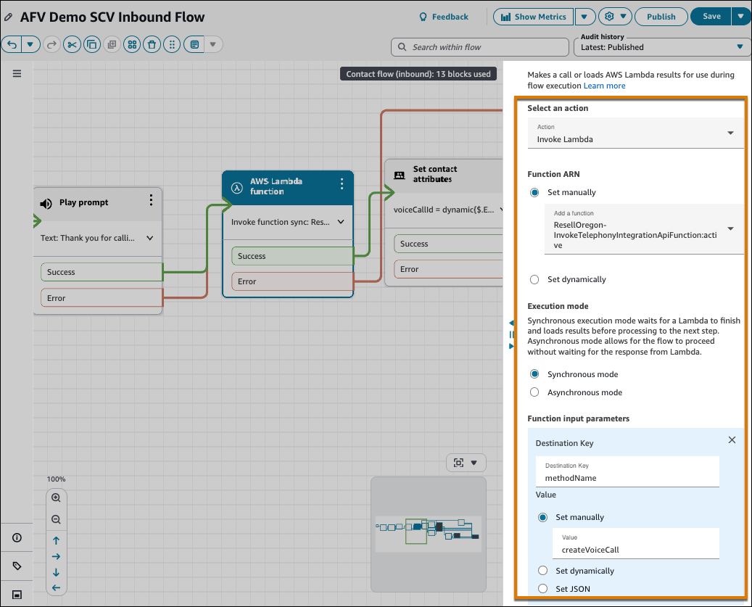752x607 pixels.
Task: Pan canvas with down arrow icon
Action: click(x=56, y=572)
